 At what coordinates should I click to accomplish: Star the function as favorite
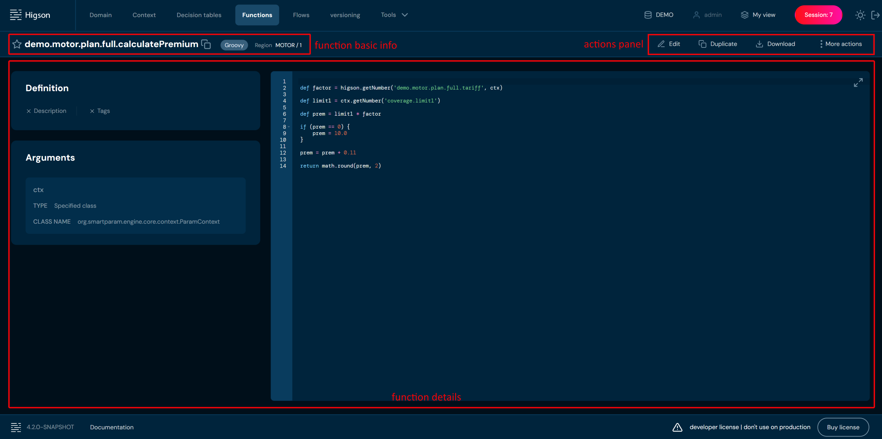pyautogui.click(x=17, y=44)
